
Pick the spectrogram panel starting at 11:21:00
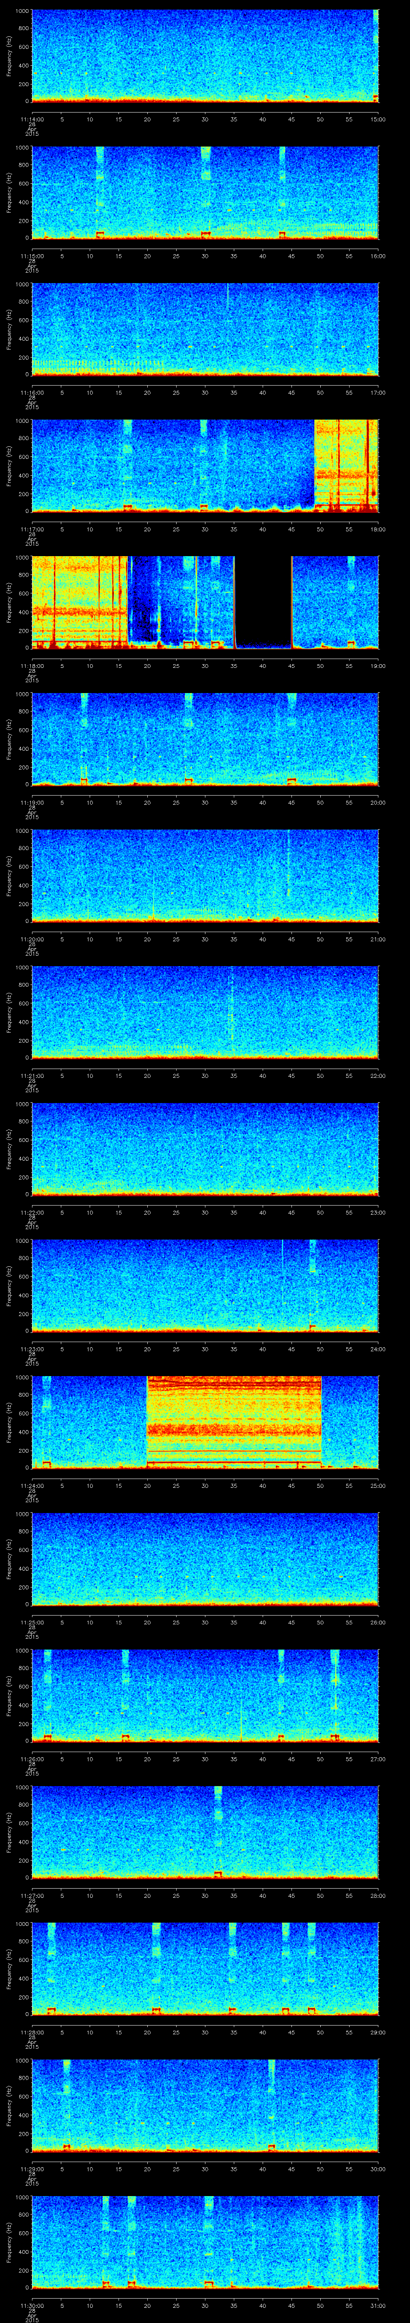point(205,1012)
